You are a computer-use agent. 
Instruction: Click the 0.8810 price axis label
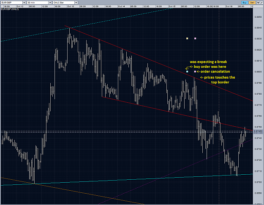(258, 61)
